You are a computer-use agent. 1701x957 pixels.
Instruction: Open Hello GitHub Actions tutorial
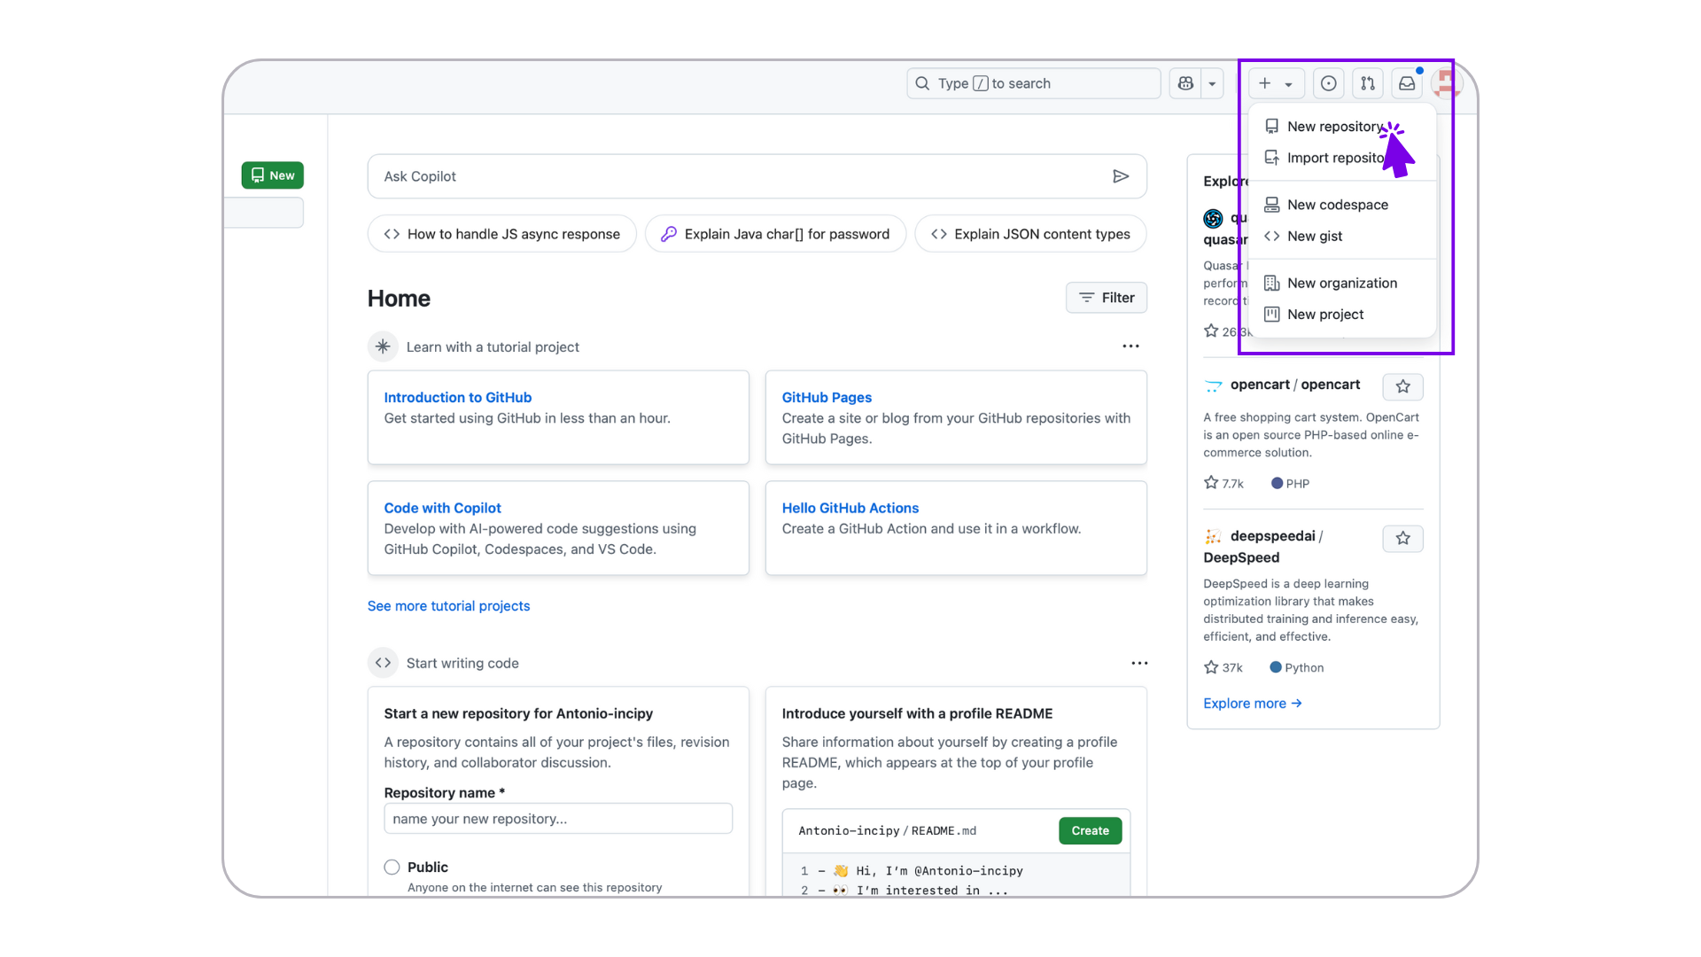coord(850,508)
